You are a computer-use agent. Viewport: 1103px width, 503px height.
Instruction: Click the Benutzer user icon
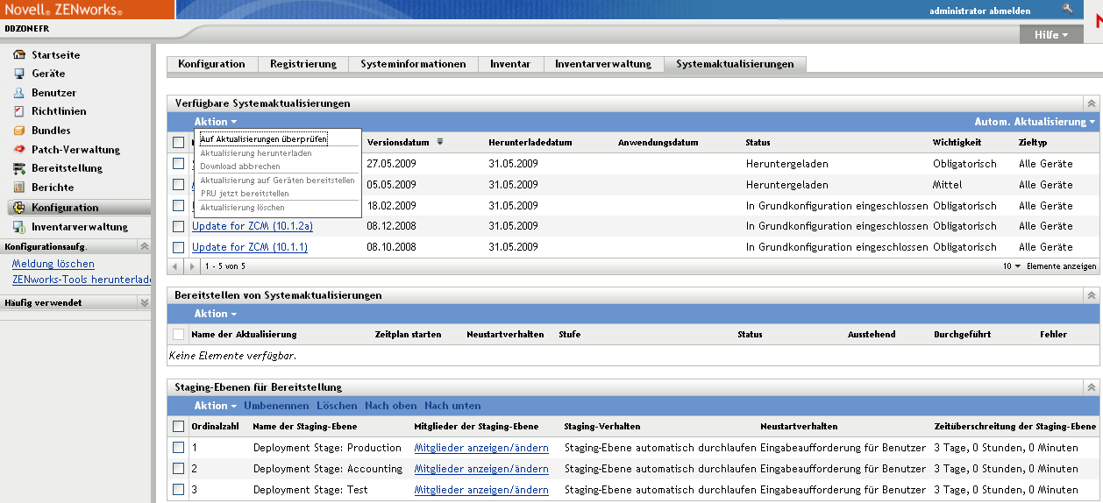[x=19, y=93]
